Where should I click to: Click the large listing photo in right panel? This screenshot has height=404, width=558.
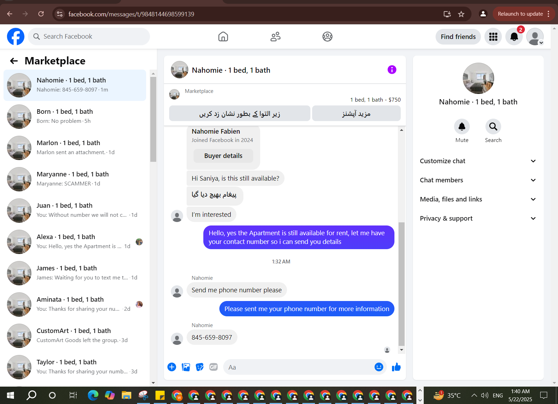click(x=478, y=78)
